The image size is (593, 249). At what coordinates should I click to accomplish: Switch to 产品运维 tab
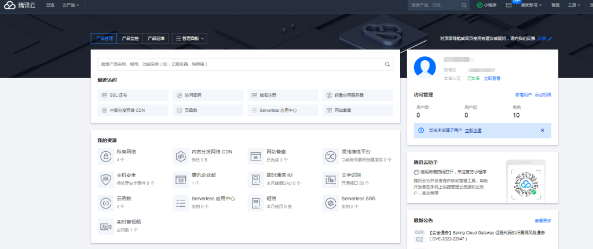155,39
